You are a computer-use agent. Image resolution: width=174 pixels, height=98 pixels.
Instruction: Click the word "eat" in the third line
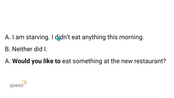(x=67, y=61)
